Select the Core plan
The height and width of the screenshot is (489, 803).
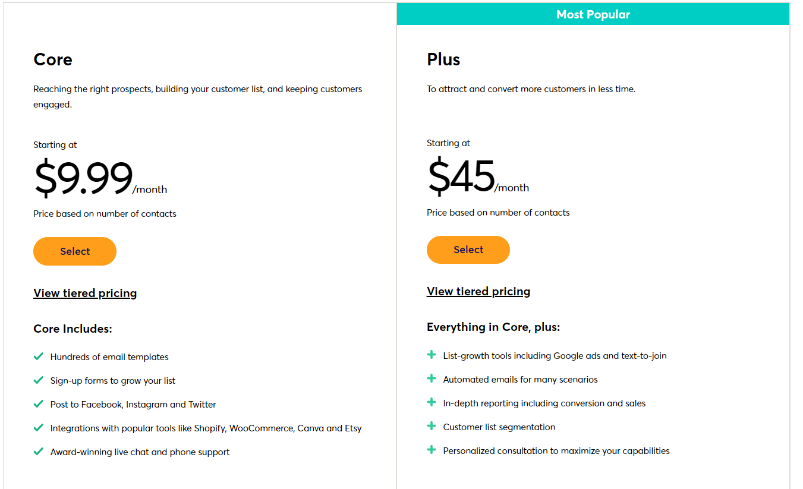[x=75, y=251]
